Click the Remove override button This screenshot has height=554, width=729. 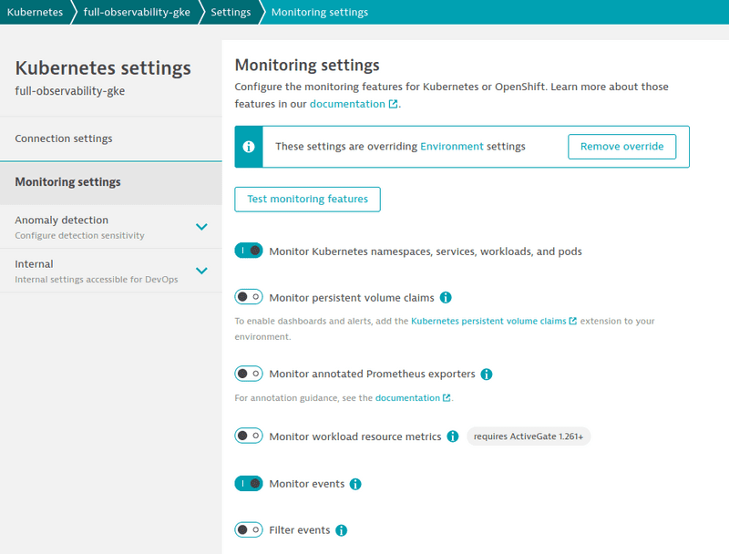tap(622, 147)
